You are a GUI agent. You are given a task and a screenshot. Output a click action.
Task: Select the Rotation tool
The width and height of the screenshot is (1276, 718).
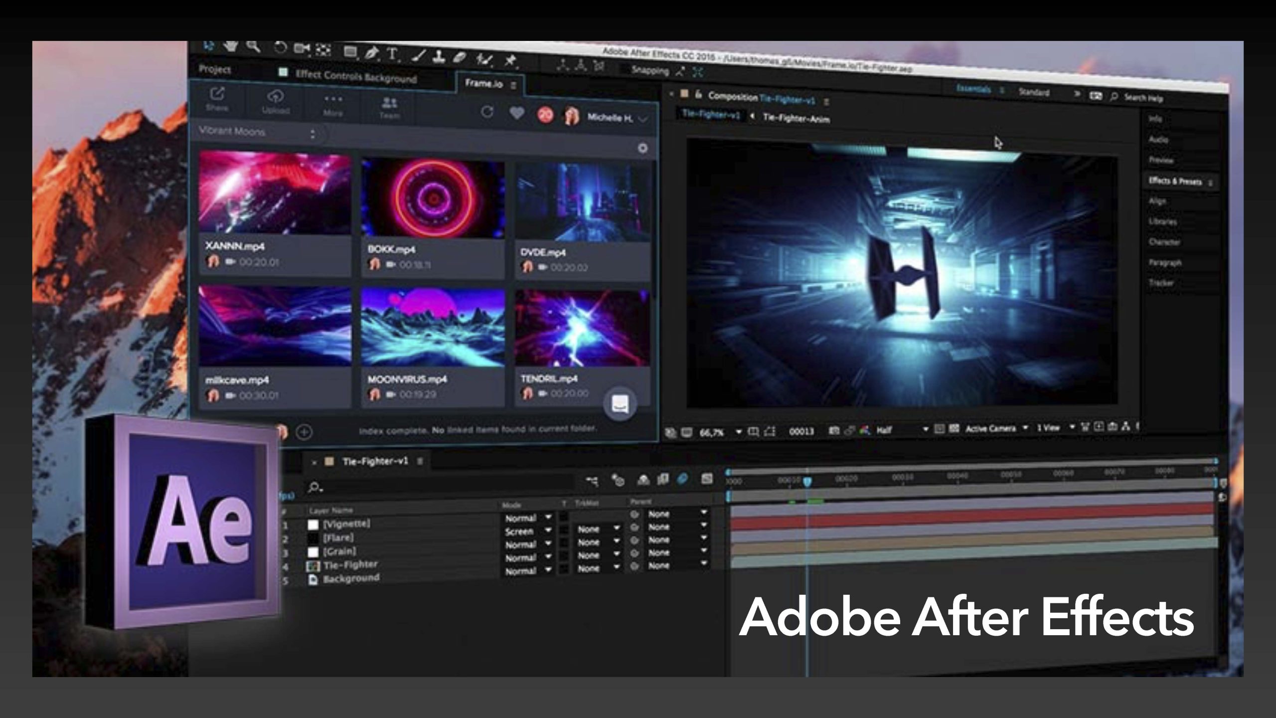point(281,48)
